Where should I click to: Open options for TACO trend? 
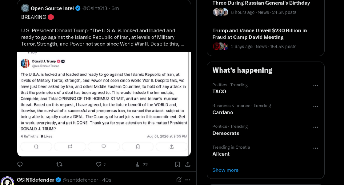tap(315, 86)
